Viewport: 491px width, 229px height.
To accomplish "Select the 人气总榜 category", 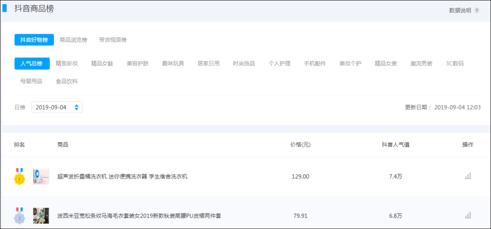I will coord(32,64).
